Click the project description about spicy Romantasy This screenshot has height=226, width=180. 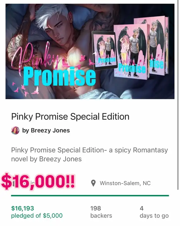pos(89,155)
